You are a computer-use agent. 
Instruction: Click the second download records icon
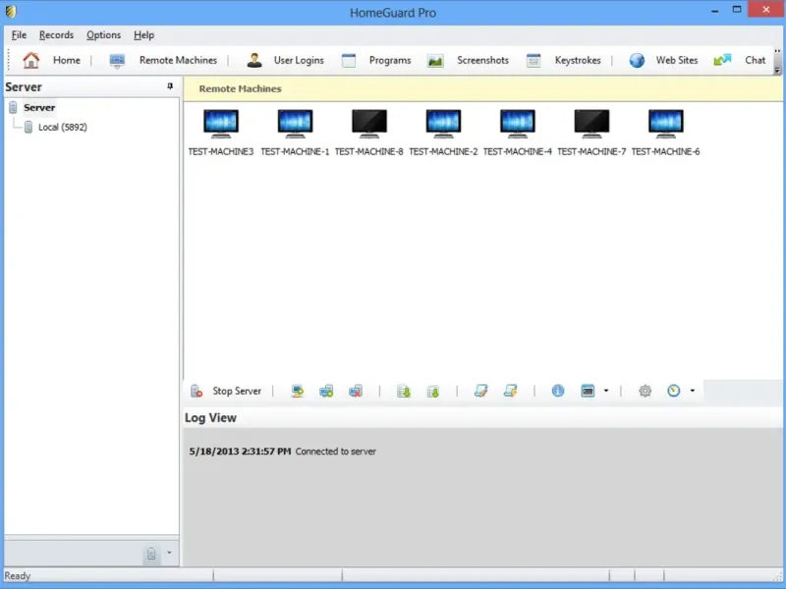(433, 391)
